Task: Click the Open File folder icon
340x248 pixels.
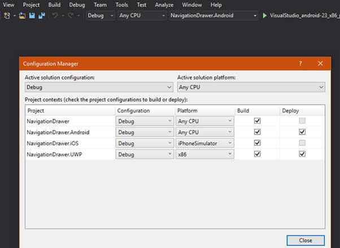Action: pos(22,16)
